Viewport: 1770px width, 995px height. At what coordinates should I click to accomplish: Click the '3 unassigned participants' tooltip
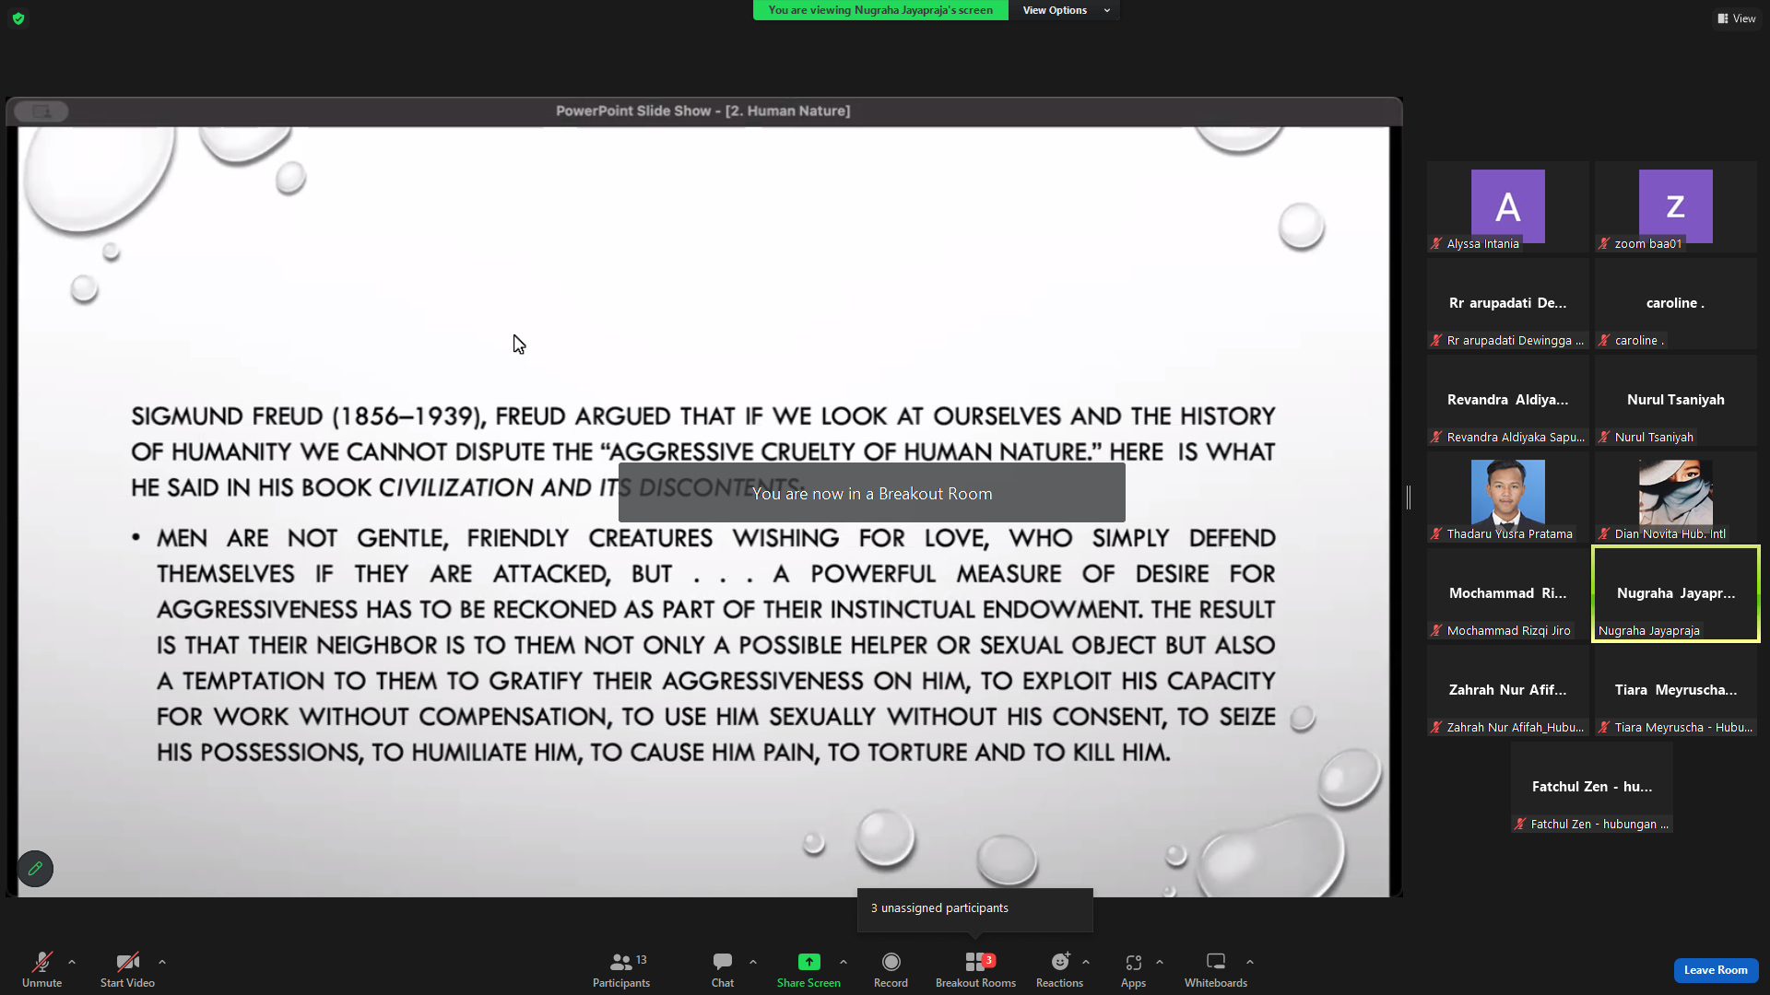(x=975, y=908)
